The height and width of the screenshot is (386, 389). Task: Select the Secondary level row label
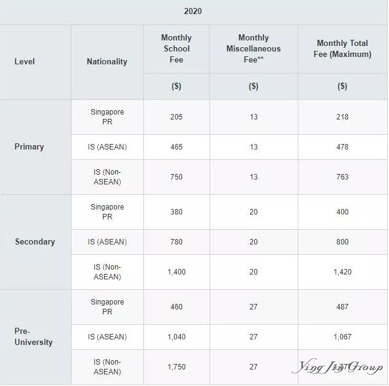point(35,241)
